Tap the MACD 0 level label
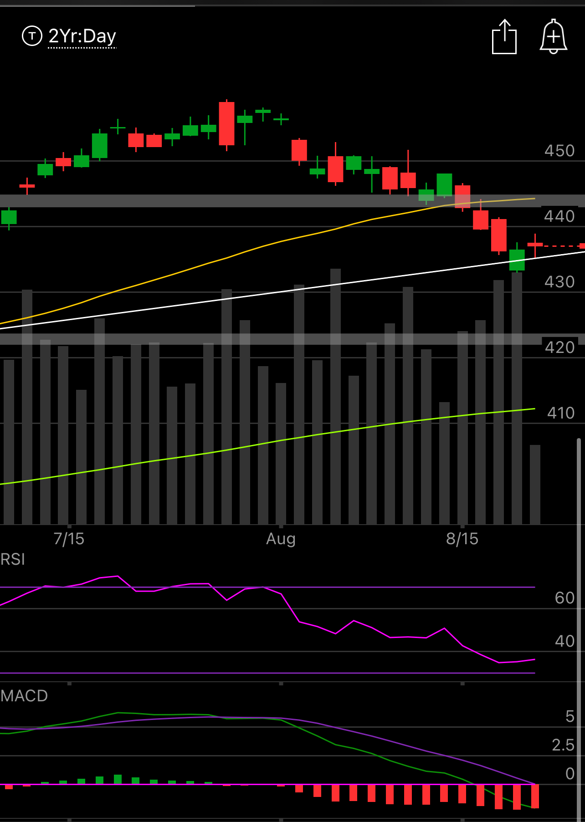Viewport: 585px width, 822px height. (570, 774)
